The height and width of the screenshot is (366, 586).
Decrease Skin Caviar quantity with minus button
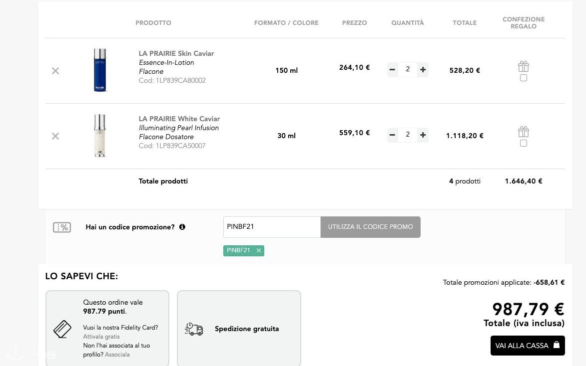coord(393,70)
